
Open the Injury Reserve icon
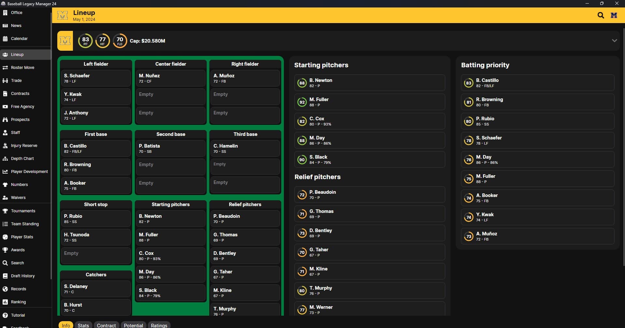click(x=5, y=146)
